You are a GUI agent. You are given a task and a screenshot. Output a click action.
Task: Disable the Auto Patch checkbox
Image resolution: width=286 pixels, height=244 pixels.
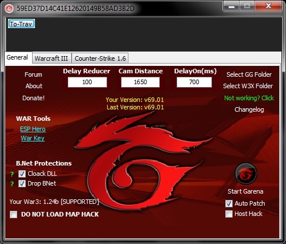(229, 203)
